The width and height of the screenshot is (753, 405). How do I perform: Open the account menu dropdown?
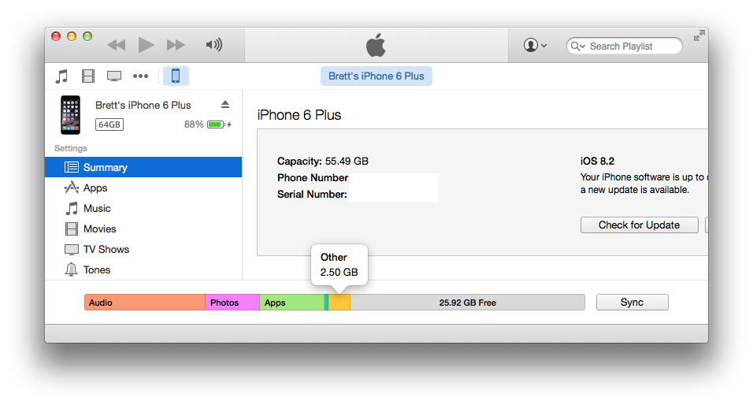(535, 45)
